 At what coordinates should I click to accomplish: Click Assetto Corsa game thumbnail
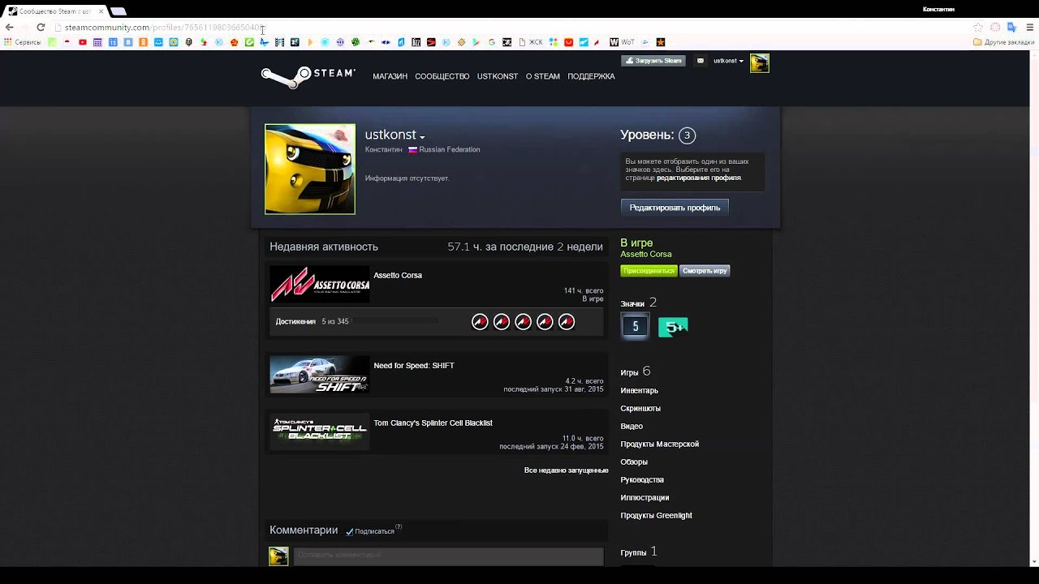[320, 285]
